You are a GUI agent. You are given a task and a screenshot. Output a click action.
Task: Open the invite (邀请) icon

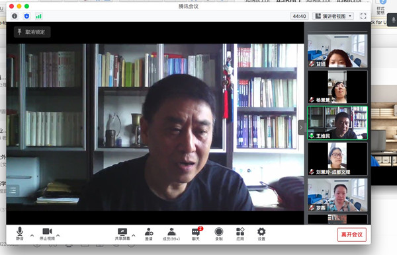149,234
